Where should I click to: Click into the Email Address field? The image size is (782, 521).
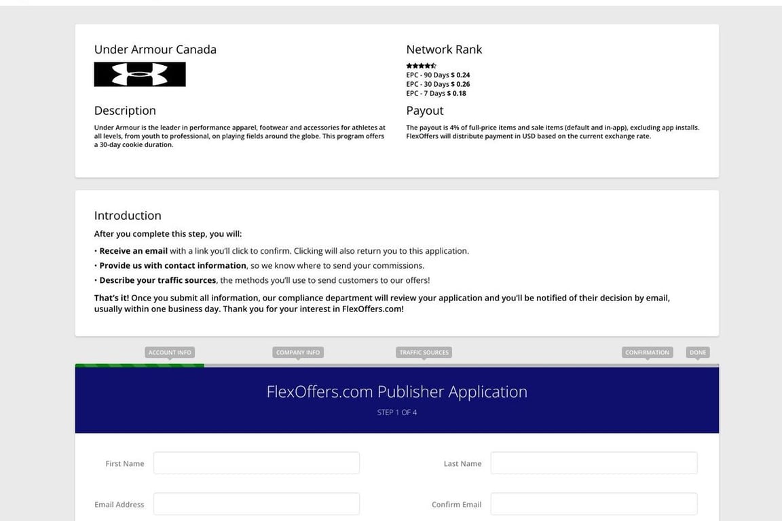[256, 504]
